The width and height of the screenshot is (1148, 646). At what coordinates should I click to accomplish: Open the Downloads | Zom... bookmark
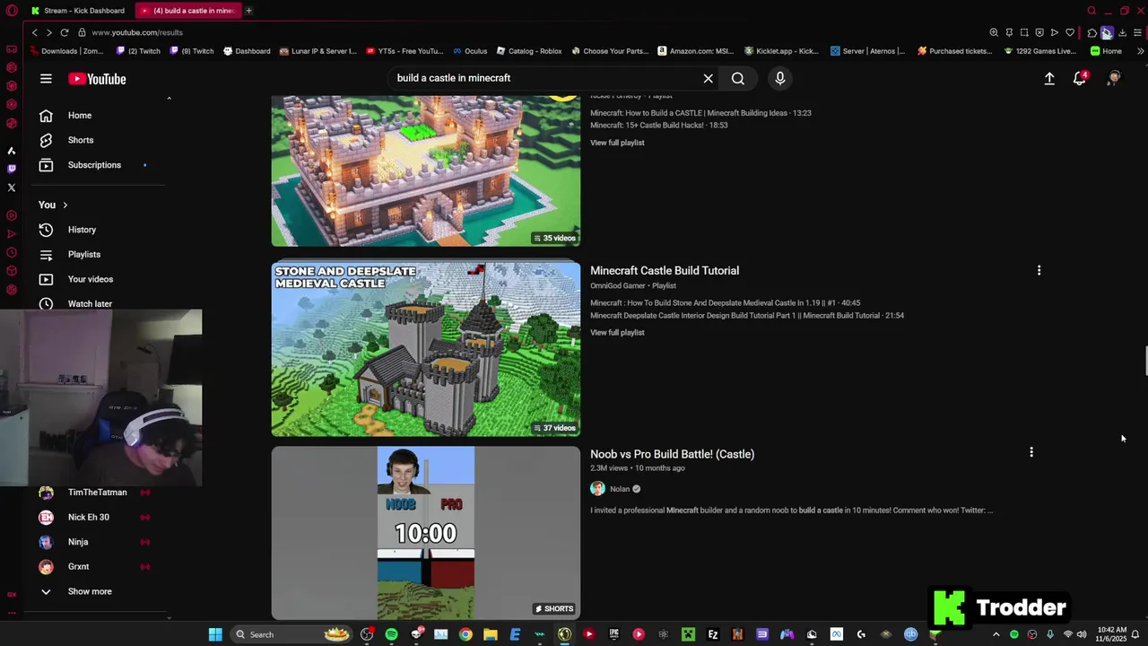click(x=65, y=51)
